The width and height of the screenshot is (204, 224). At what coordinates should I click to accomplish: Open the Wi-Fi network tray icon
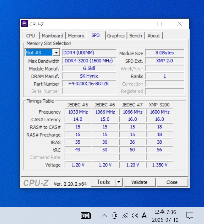pos(125,216)
